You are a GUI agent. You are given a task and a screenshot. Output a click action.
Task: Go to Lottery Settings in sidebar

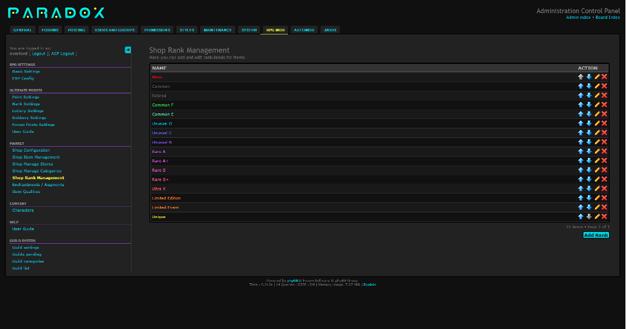click(28, 111)
